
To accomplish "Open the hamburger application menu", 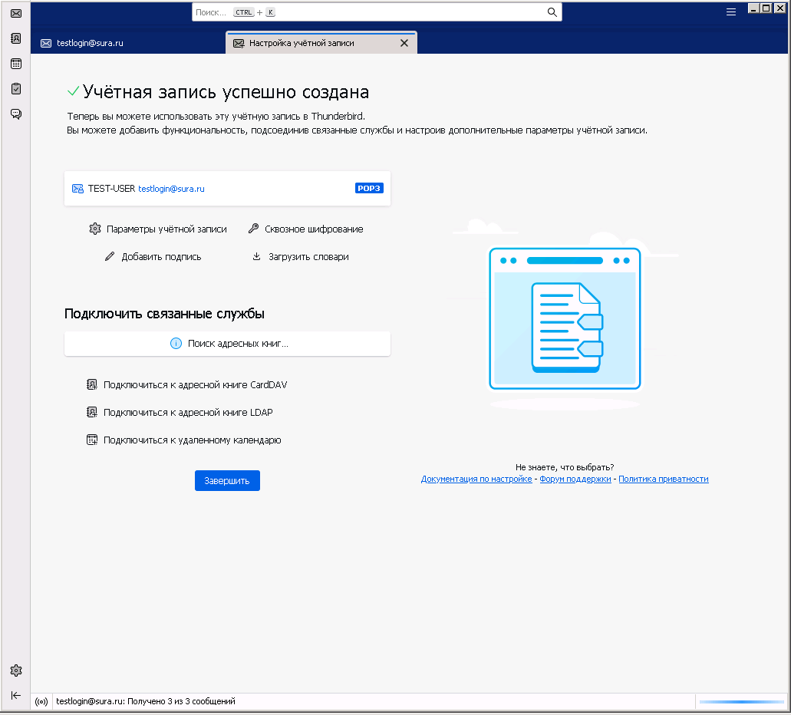I will pos(731,12).
